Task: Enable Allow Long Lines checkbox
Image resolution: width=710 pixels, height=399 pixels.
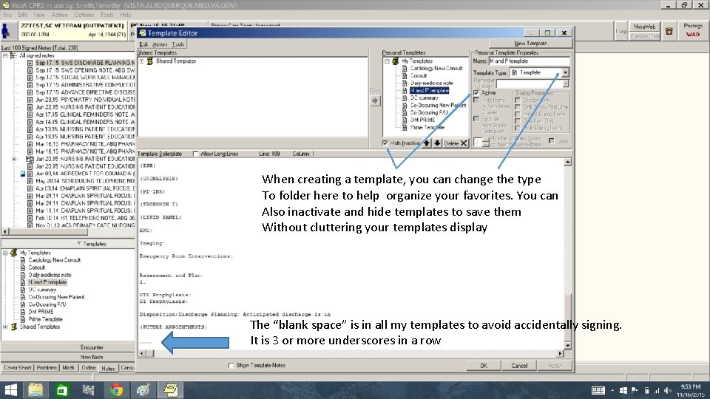Action: coord(195,154)
